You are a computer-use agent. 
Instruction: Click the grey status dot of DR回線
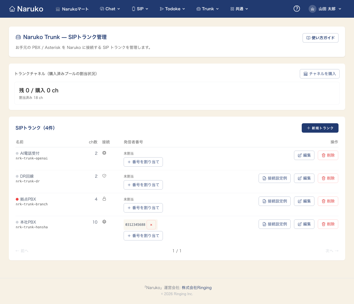coord(17,176)
